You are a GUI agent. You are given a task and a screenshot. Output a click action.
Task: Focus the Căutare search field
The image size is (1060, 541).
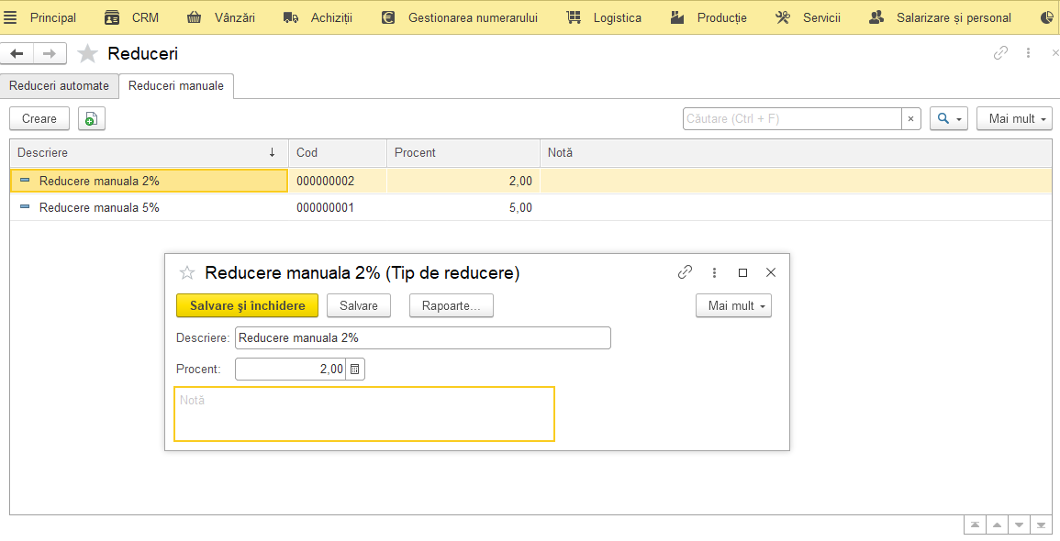coord(792,118)
